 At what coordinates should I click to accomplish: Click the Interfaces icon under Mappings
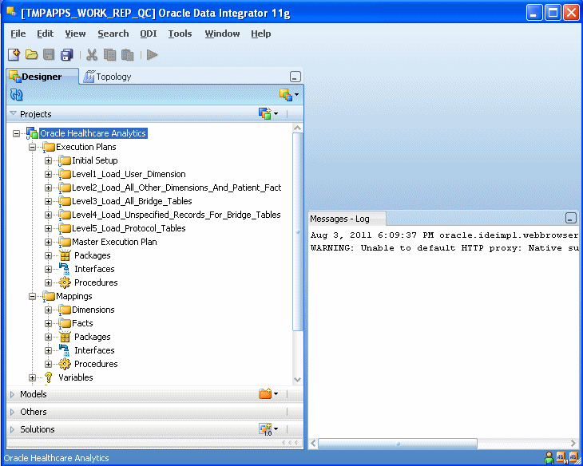point(65,350)
